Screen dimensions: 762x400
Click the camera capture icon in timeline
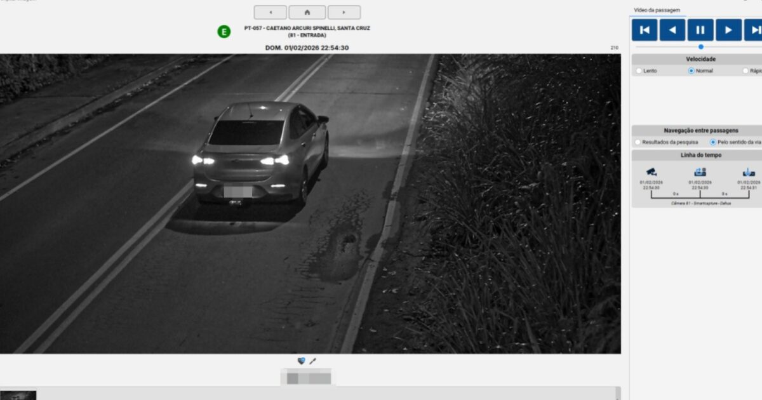(651, 172)
